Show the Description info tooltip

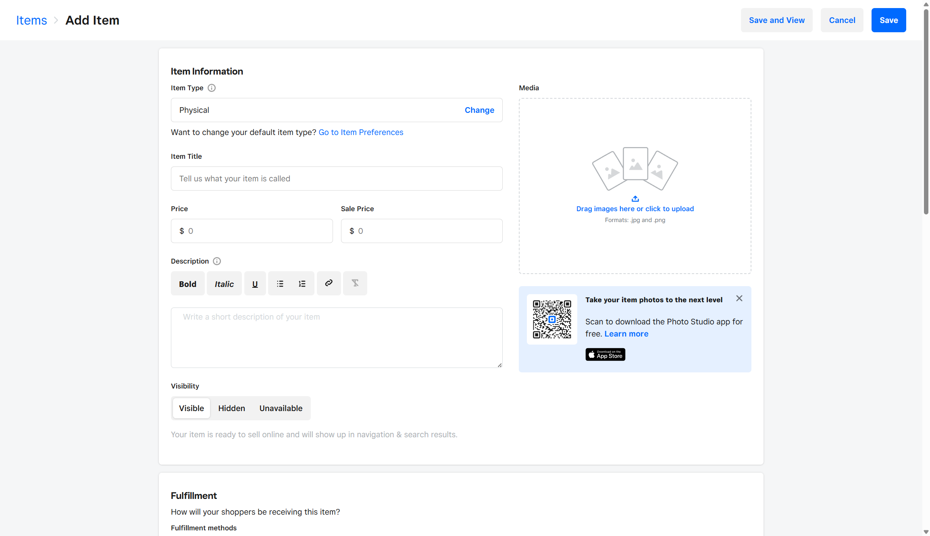click(216, 261)
